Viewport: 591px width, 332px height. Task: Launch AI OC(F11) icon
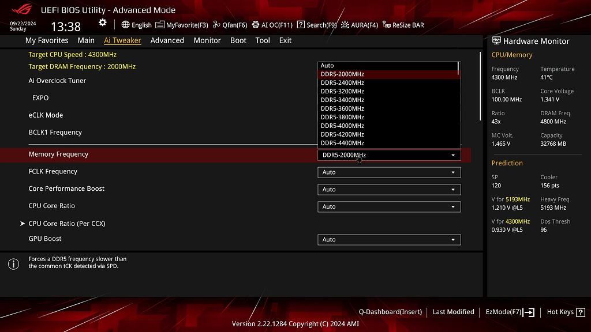click(x=256, y=25)
